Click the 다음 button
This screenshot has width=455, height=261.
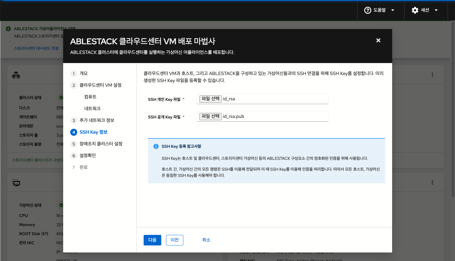point(152,240)
